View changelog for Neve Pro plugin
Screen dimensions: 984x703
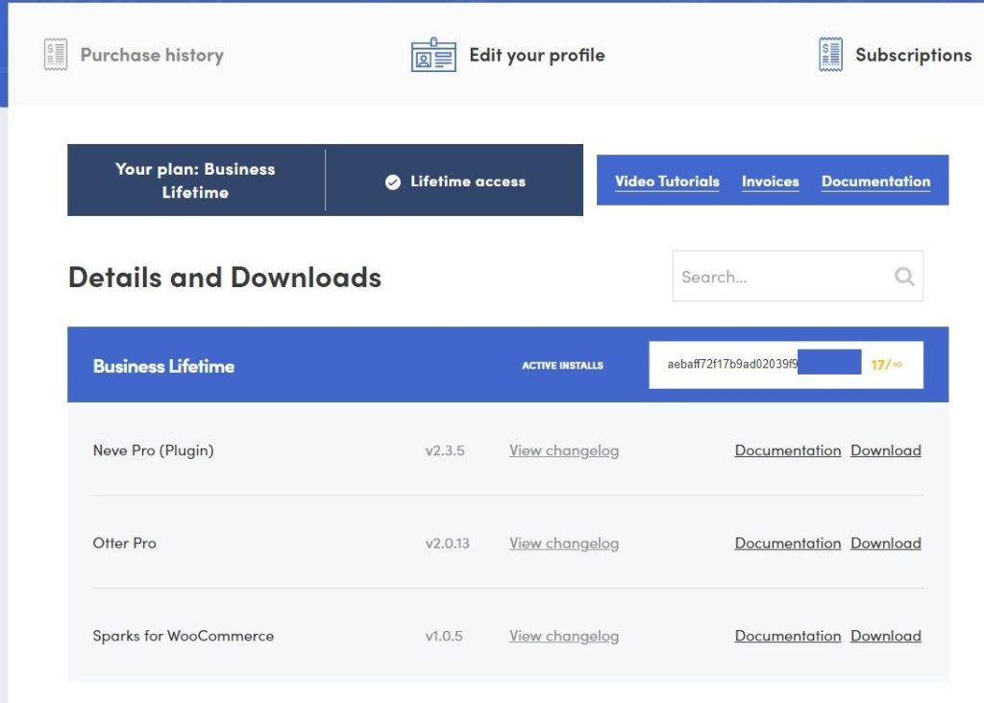click(x=564, y=450)
